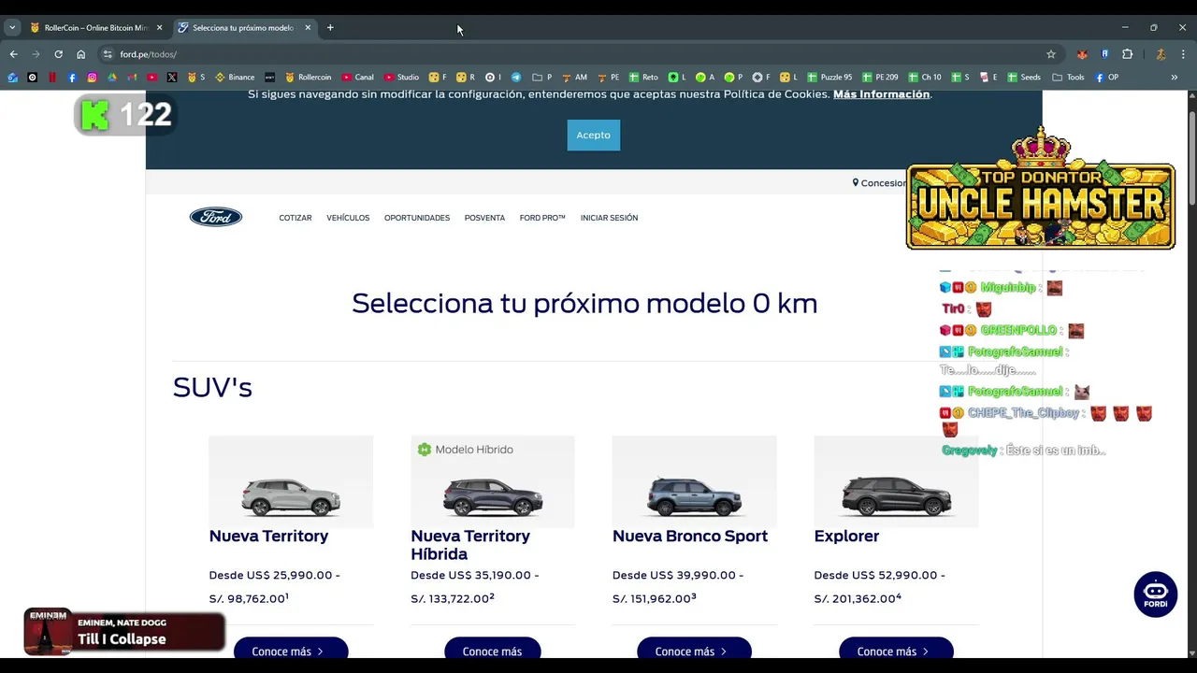Screen dimensions: 1197x673
Task: Select the Nueva Bronco Sport car image
Action: point(695,481)
